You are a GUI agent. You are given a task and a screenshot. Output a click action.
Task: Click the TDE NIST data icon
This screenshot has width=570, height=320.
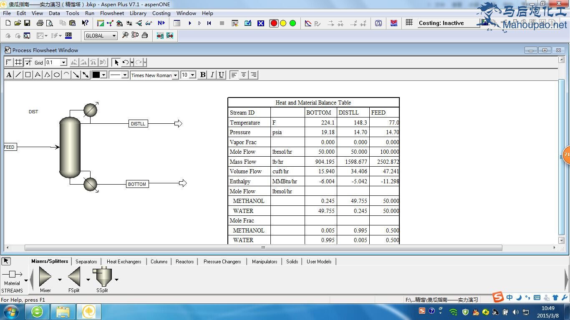tap(394, 23)
